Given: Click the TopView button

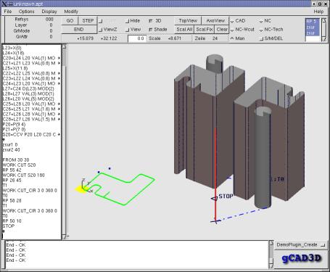Looking at the screenshot, I should 188,21.
